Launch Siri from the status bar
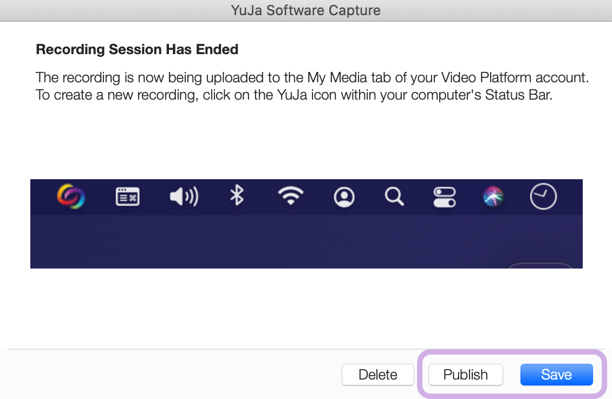Image resolution: width=612 pixels, height=399 pixels. pyautogui.click(x=493, y=197)
